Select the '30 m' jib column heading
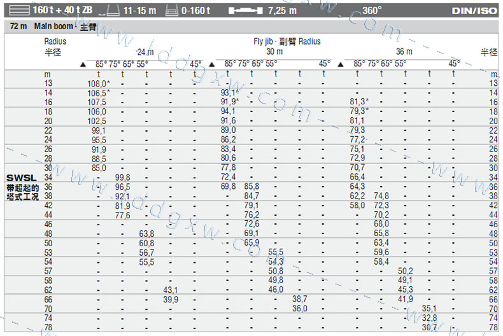 pos(274,52)
